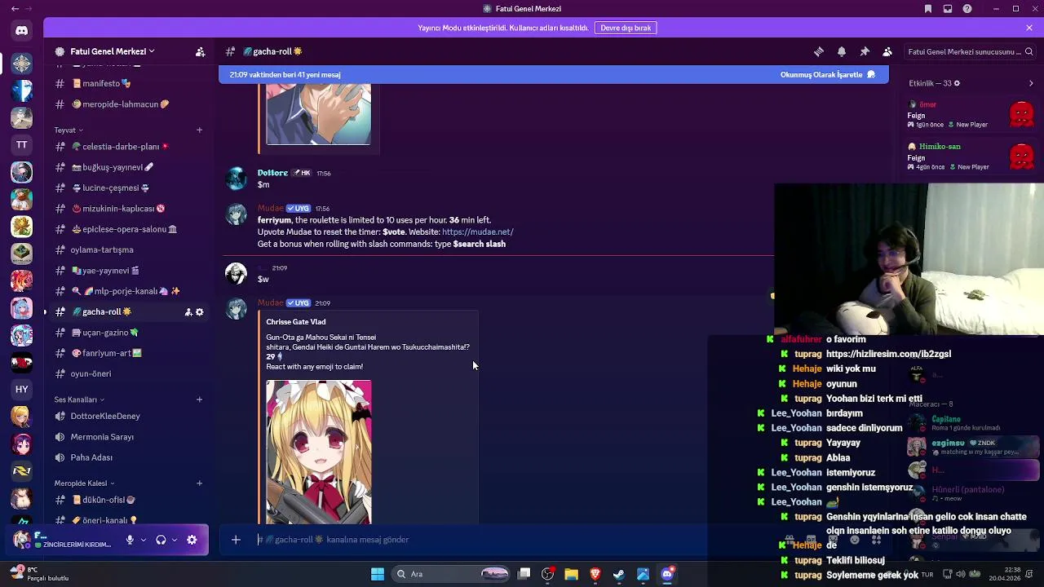1044x587 pixels.
Task: Open user settings gear icon
Action: tap(192, 540)
